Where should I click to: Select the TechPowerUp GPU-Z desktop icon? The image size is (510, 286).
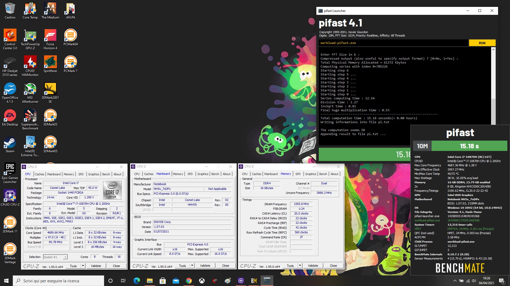[30, 39]
